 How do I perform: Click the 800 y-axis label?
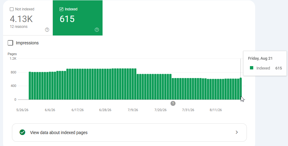pyautogui.click(x=14, y=72)
